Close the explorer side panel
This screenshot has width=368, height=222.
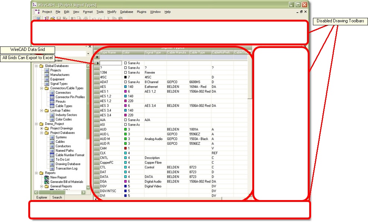(x=90, y=46)
